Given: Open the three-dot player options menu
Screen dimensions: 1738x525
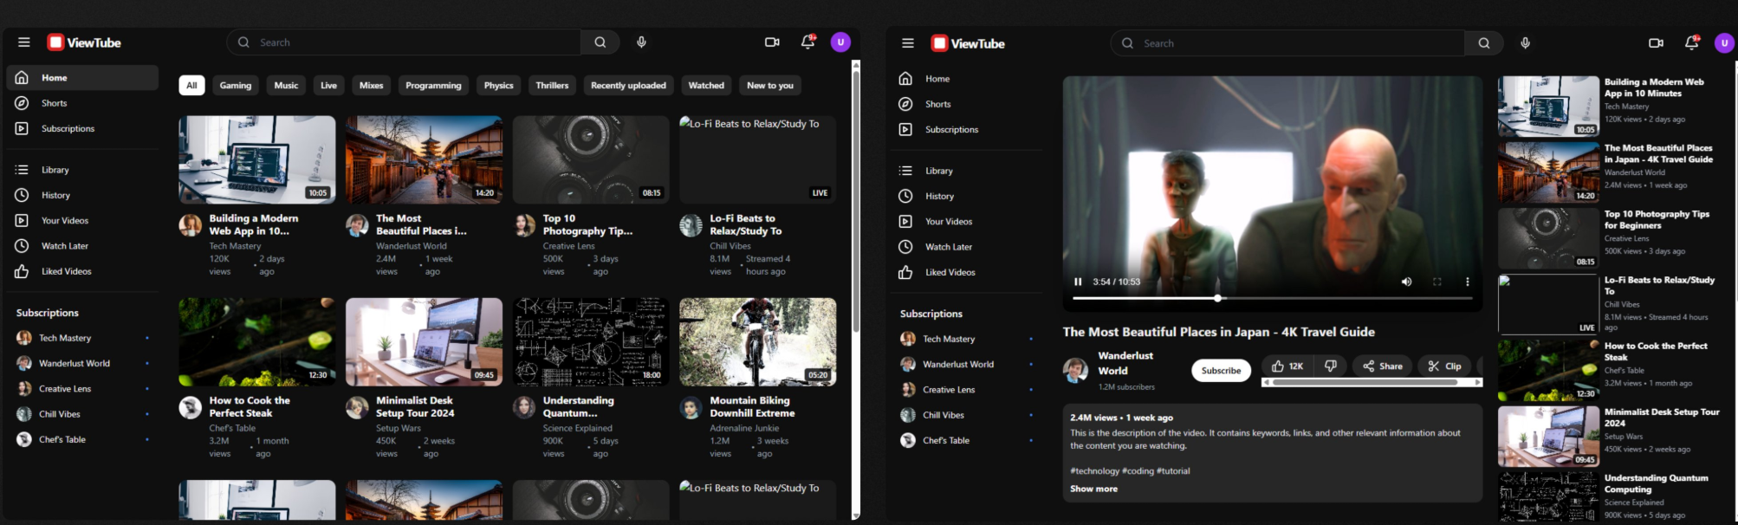Looking at the screenshot, I should pyautogui.click(x=1467, y=282).
